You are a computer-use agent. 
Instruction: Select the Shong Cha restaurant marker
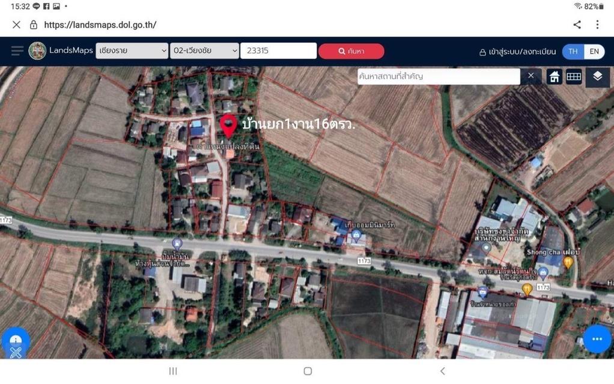coord(568,262)
